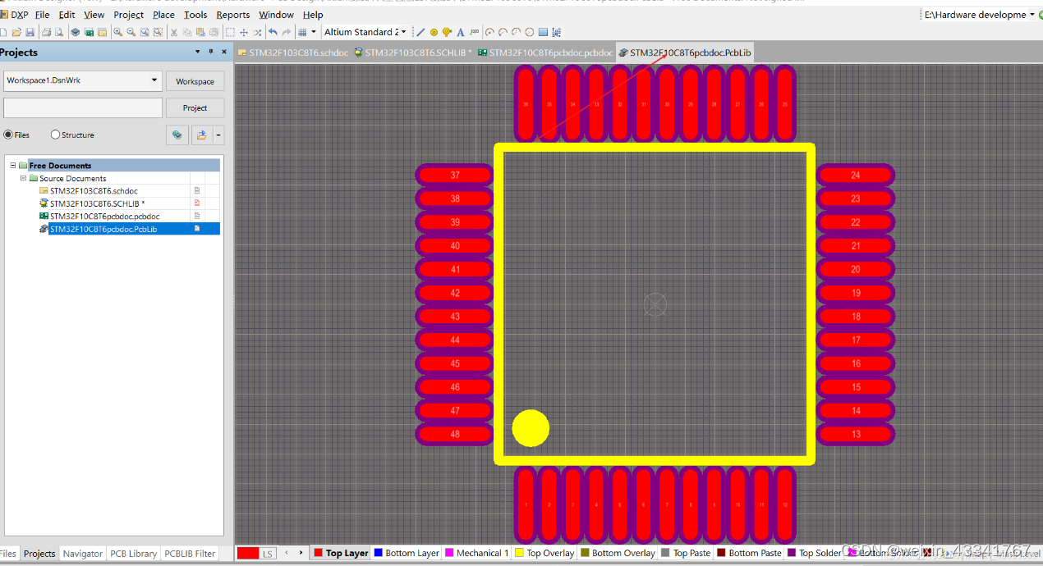1043x566 pixels.
Task: Select the Place Full Circle tool
Action: 529,32
